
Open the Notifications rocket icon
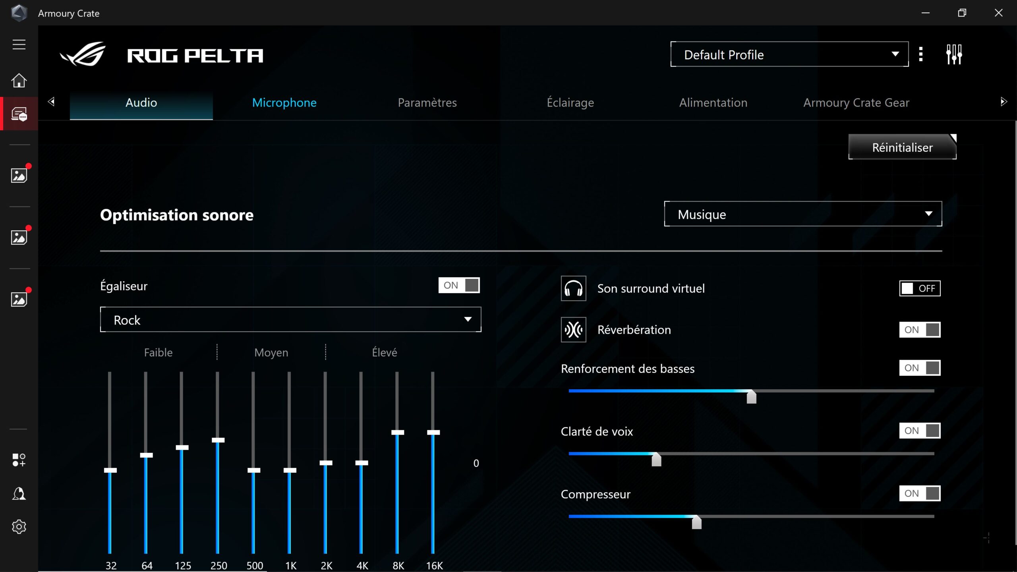pyautogui.click(x=19, y=494)
